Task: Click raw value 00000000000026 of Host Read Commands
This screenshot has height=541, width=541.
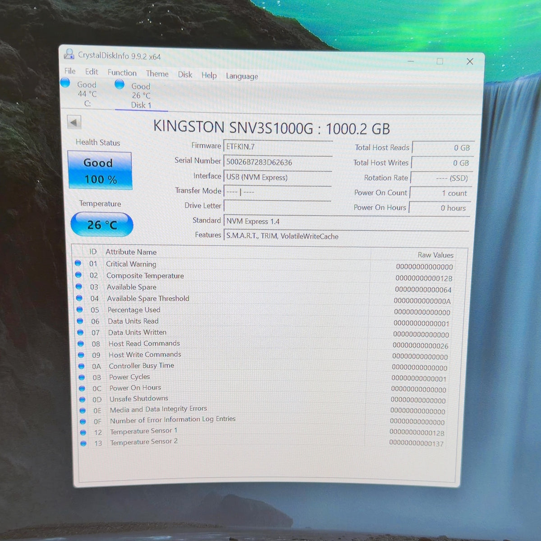Action: click(x=421, y=345)
